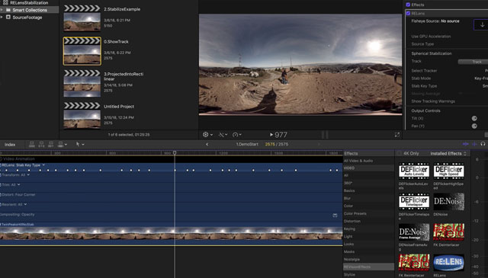Viewport: 488px width, 278px height.
Task: Enable the 4K Only checkbox
Action: pyautogui.click(x=399, y=153)
